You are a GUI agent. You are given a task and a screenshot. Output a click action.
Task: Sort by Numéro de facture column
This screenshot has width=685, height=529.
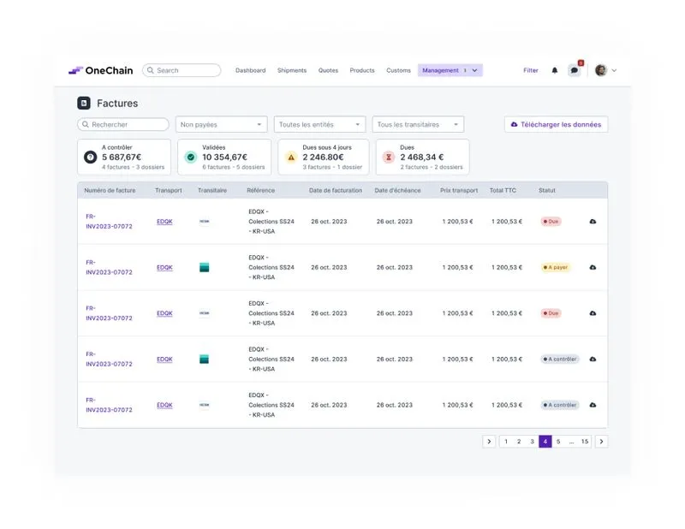pos(110,191)
